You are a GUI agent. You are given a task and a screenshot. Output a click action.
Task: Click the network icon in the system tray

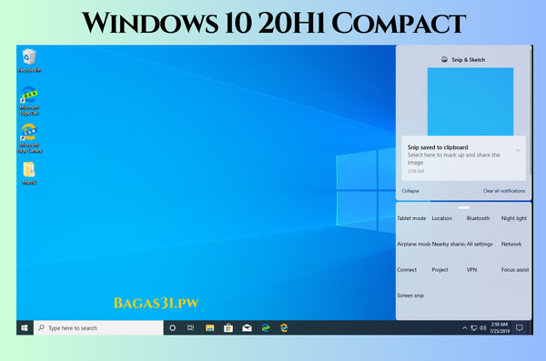pos(474,328)
